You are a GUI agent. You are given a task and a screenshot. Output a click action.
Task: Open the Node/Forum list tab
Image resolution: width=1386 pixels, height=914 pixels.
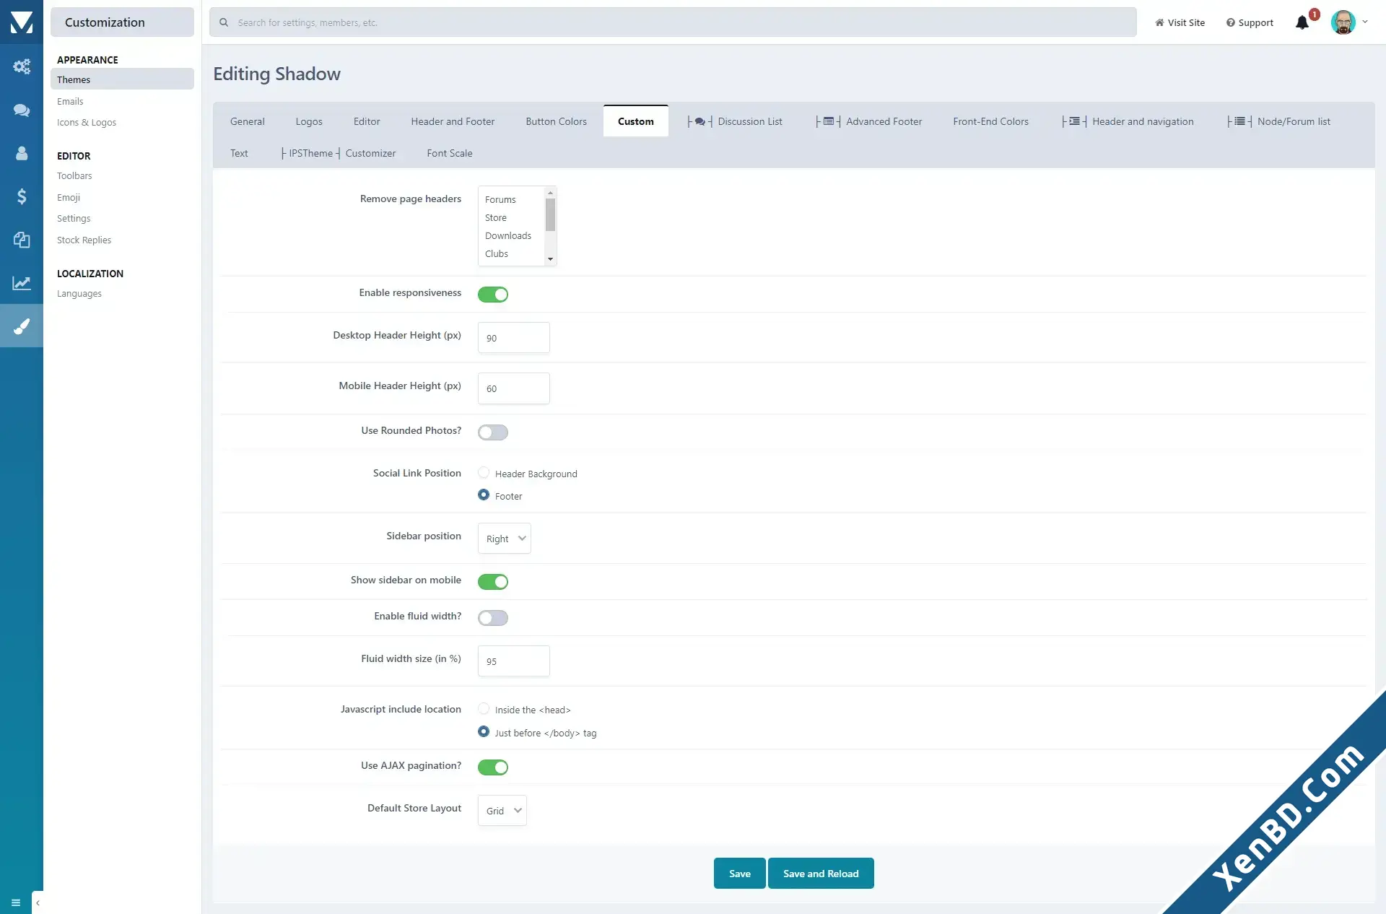pyautogui.click(x=1278, y=121)
